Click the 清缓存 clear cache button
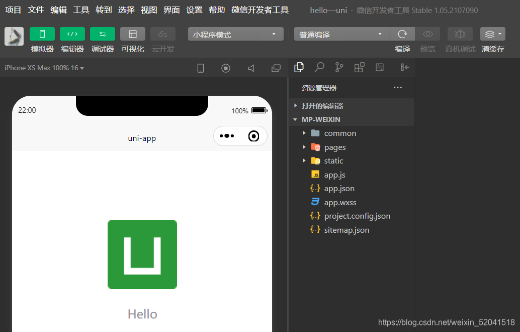This screenshot has height=332, width=520. click(492, 34)
